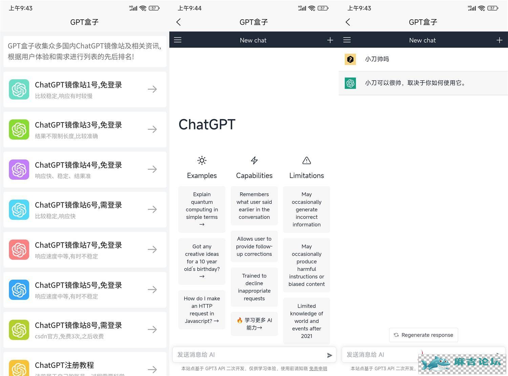The width and height of the screenshot is (508, 376).
Task: Click user avatar beside 小刀帅吗
Action: (350, 59)
